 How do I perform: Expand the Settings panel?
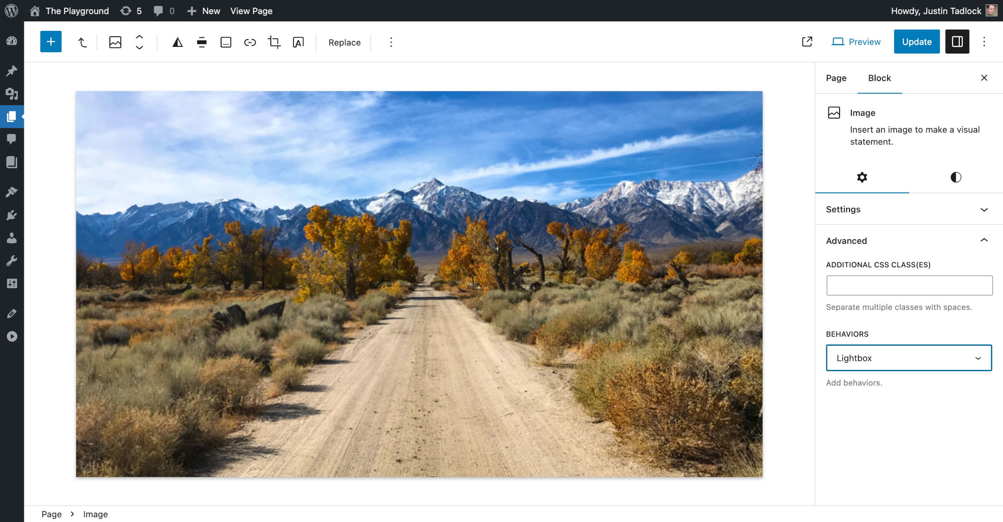909,209
